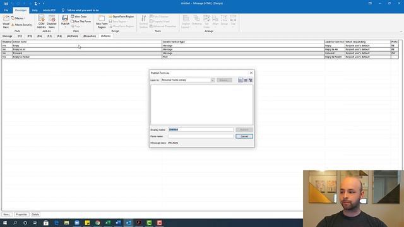Switch to the details view in the dialog

tap(251, 80)
